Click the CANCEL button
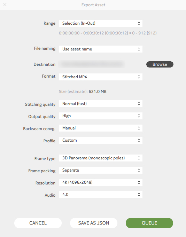186x237 pixels. click(38, 223)
